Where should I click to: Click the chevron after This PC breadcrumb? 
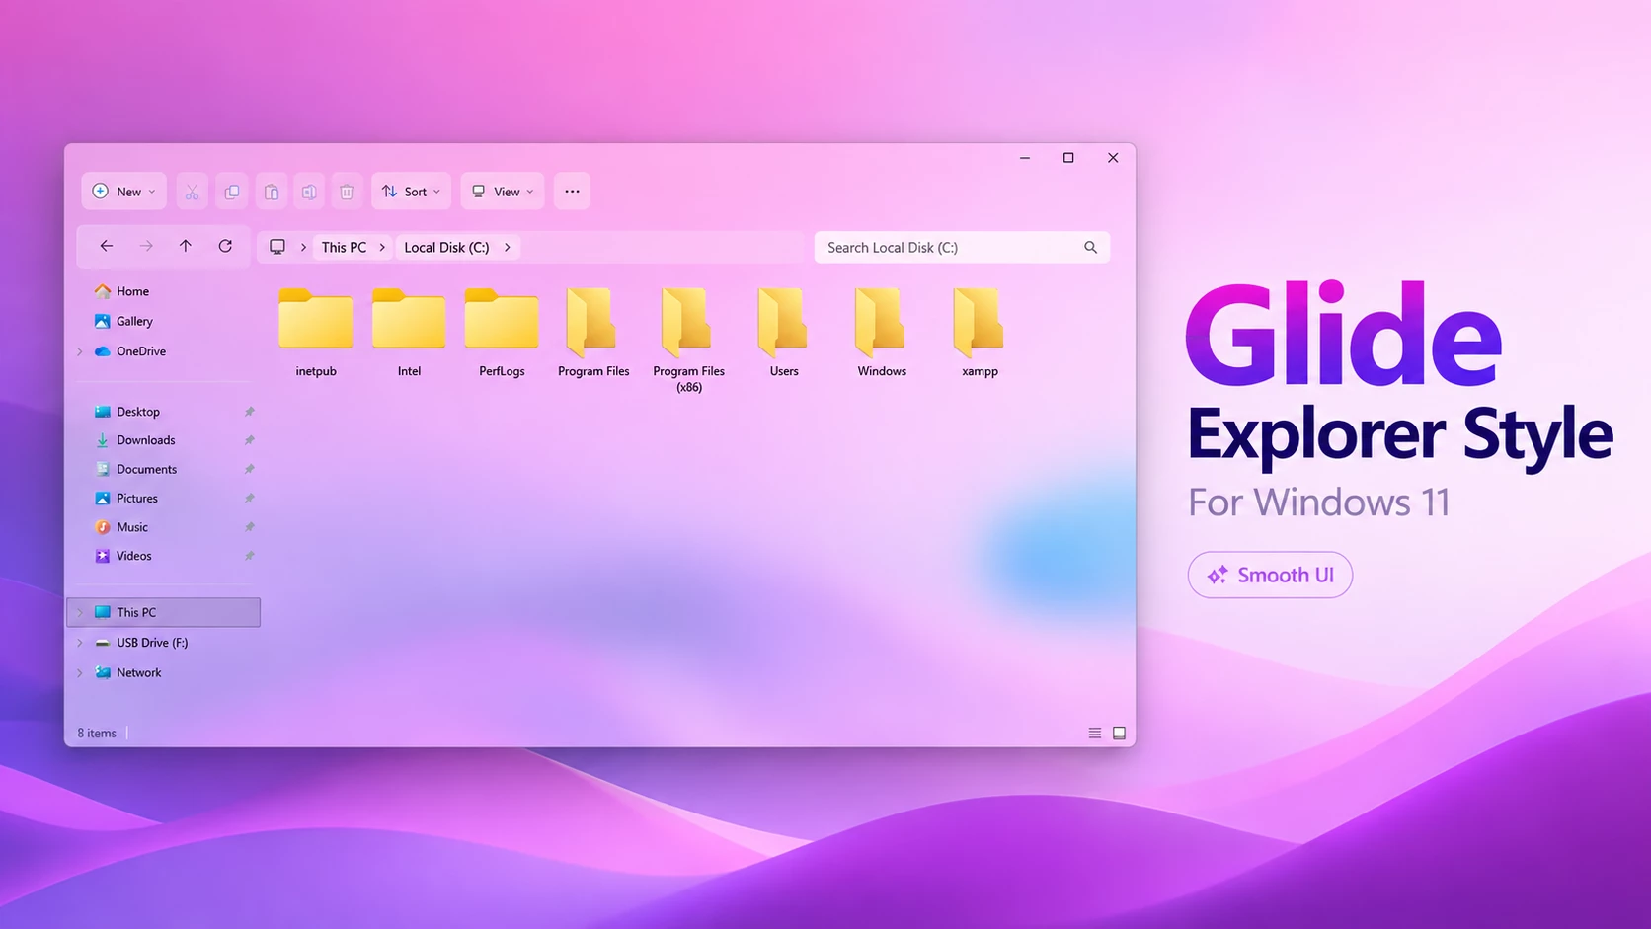382,247
